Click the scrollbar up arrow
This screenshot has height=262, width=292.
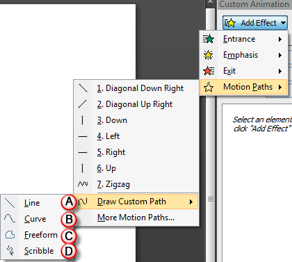(211, 2)
